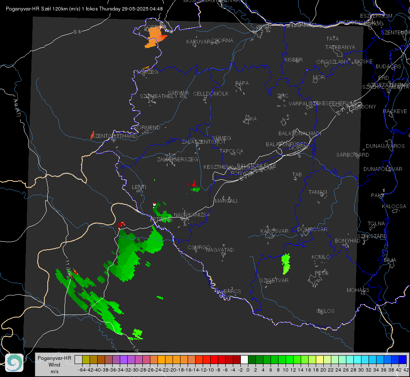Click the KALOCSA label
Screen dimensions: 410x377
click(394, 207)
